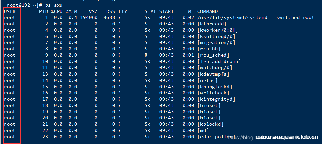This screenshot has width=322, height=144.
Task: Click the USER column header
Action: [10, 11]
